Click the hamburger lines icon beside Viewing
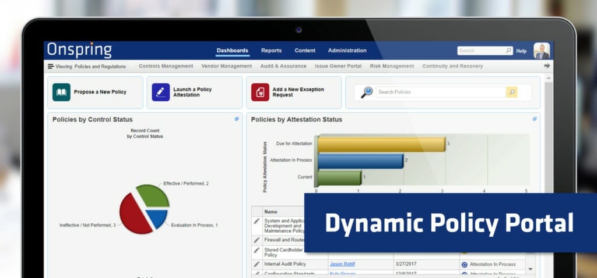Viewport: 597px width, 278px height. pos(51,66)
